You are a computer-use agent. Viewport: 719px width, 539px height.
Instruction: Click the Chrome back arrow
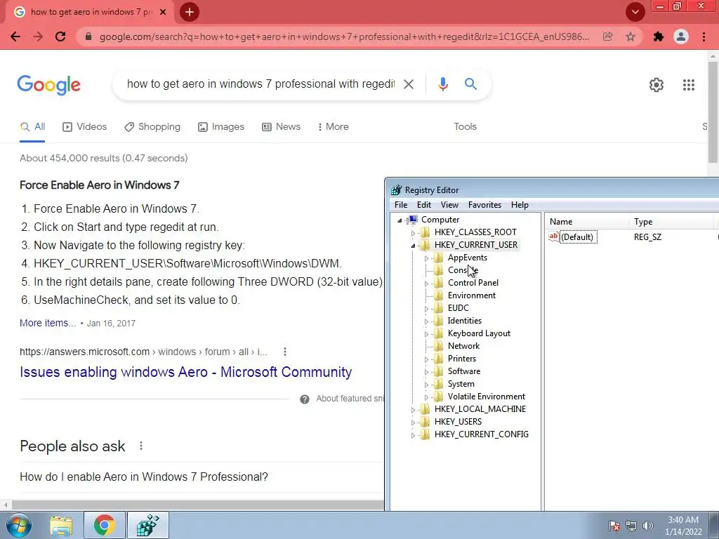15,36
